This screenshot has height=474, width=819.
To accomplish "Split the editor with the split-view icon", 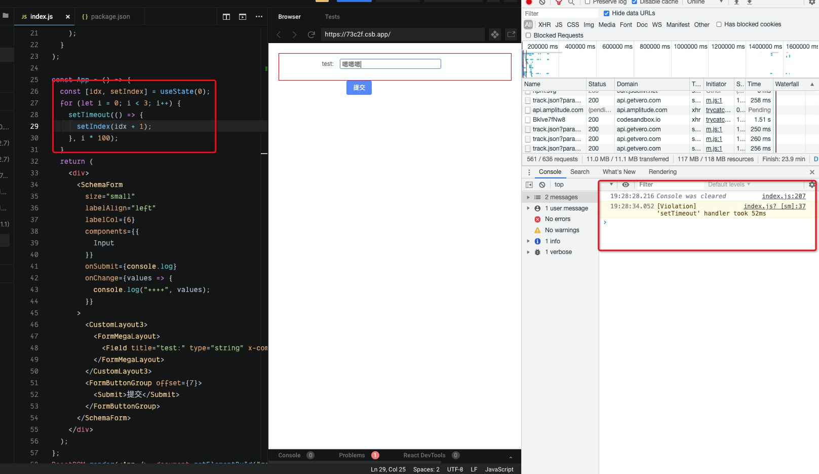I will point(226,17).
